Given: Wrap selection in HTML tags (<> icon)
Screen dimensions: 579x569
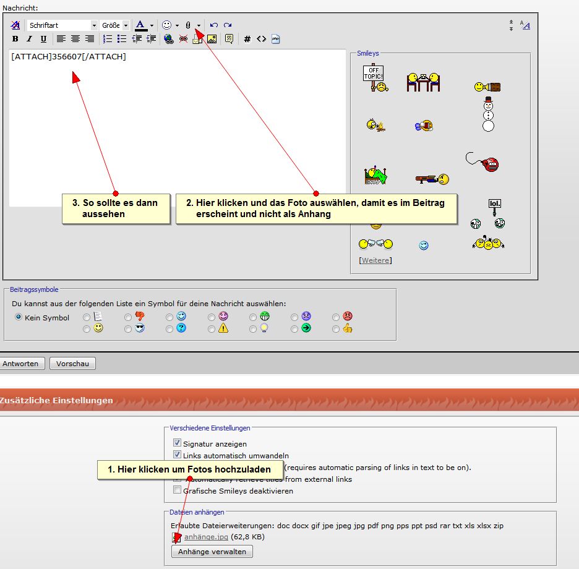Looking at the screenshot, I should click(x=262, y=39).
